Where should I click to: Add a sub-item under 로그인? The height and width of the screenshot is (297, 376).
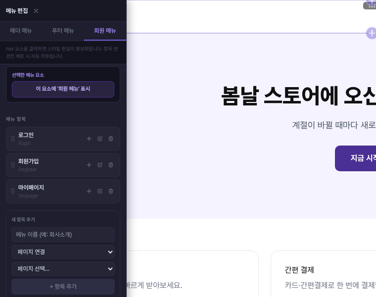89,139
